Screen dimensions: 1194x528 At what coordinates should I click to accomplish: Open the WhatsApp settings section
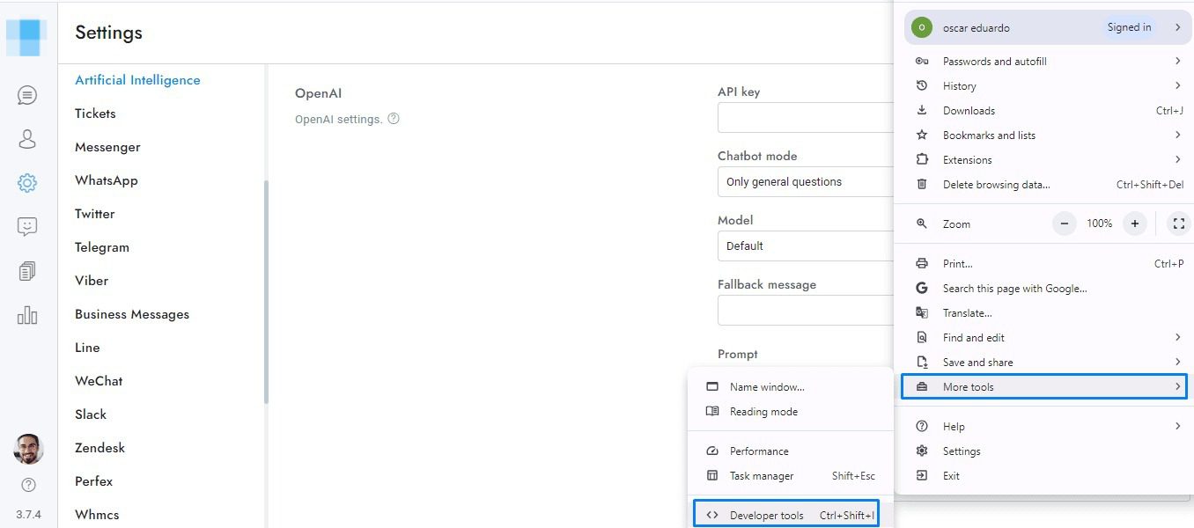click(107, 180)
